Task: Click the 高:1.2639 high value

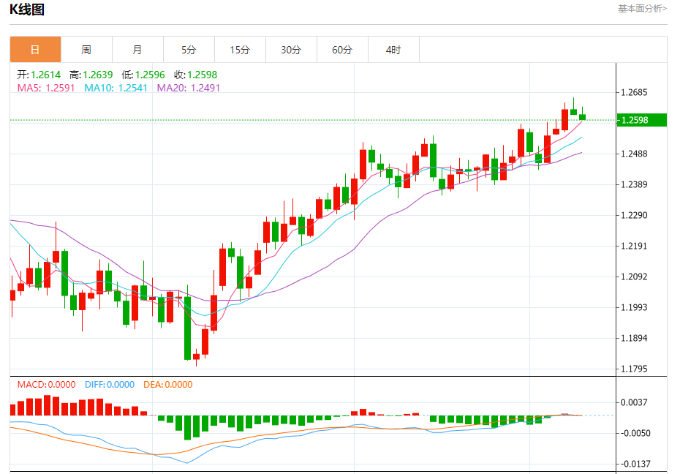Action: 91,75
